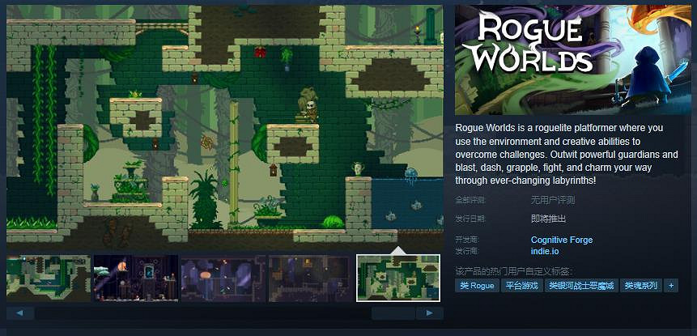Image resolution: width=697 pixels, height=336 pixels.
Task: Click the right arrow of the thumbnail scroller
Action: [x=429, y=313]
